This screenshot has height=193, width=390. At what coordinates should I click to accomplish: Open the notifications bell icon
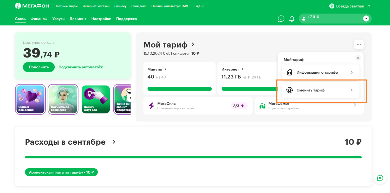tap(292, 19)
